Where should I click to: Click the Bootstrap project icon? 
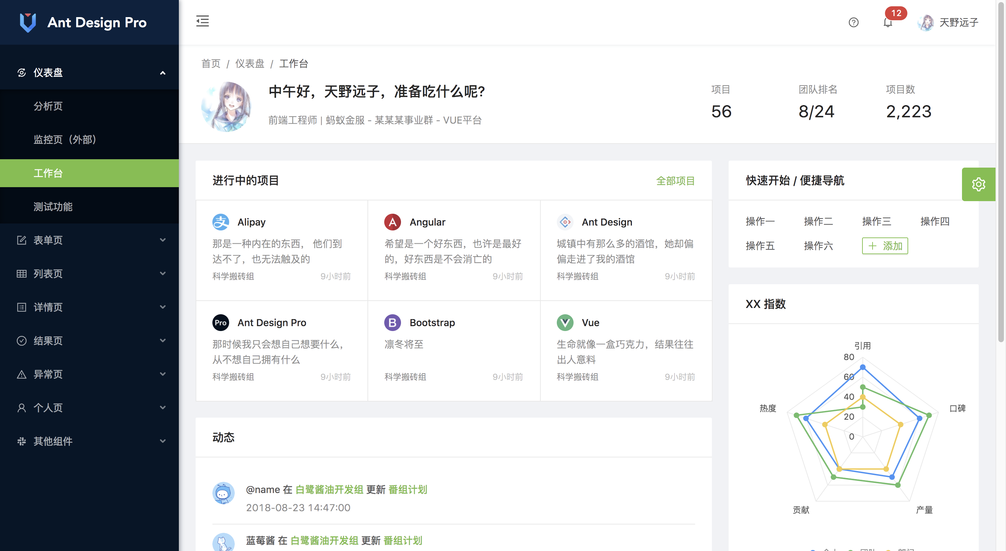point(393,323)
